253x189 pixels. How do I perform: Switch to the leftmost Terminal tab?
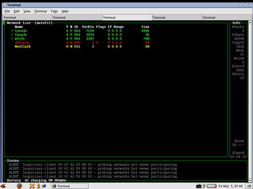(x=28, y=17)
